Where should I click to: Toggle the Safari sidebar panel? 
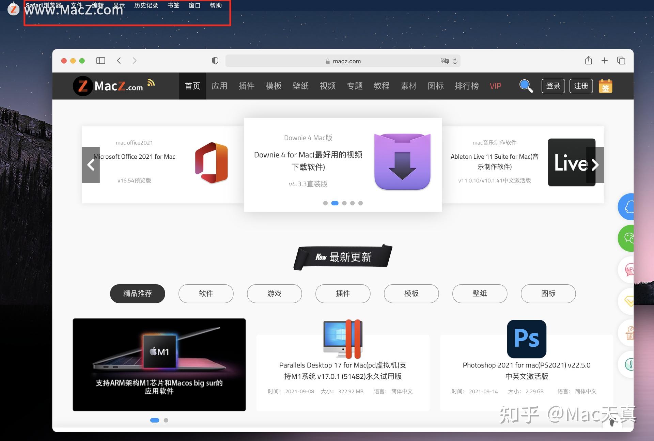pos(100,60)
